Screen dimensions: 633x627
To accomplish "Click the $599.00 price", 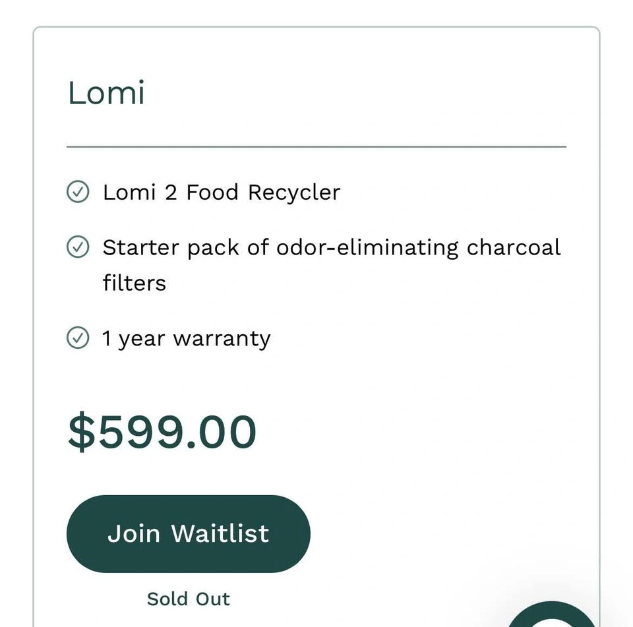I will (x=162, y=433).
